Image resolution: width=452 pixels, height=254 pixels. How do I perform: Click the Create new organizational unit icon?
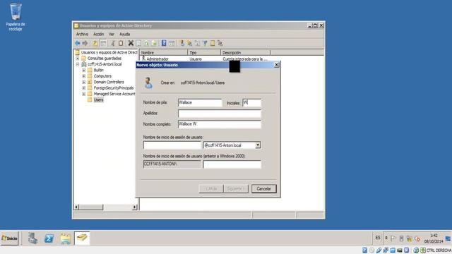197,43
